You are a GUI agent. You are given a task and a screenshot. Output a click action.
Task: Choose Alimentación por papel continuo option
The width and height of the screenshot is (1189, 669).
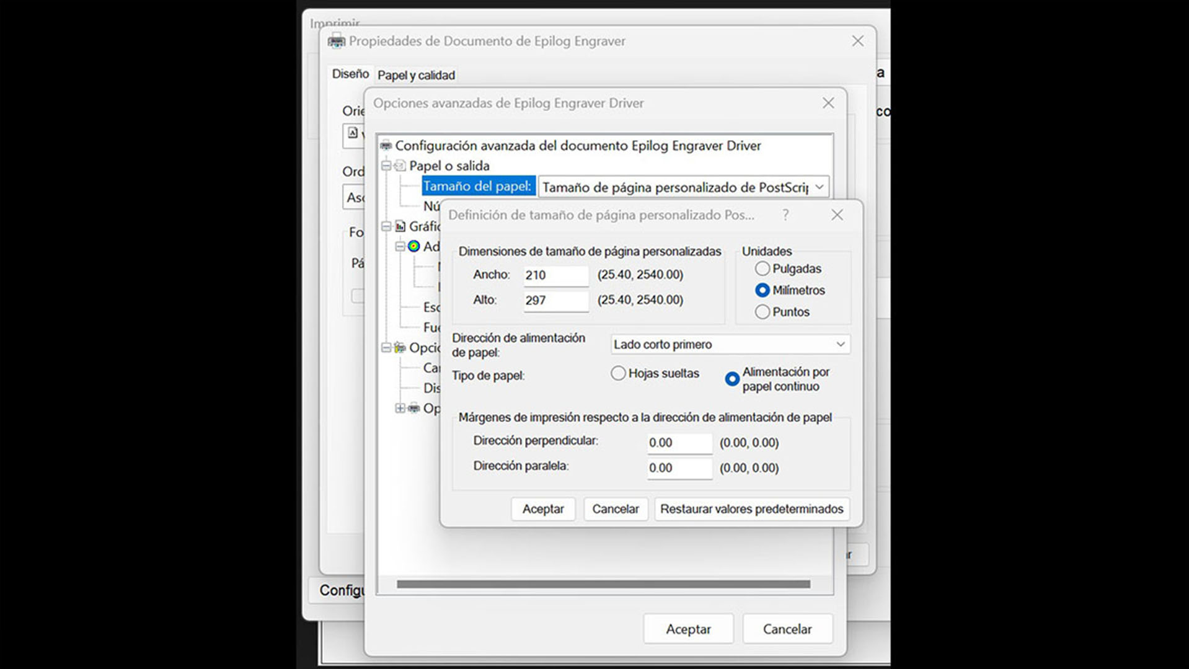(732, 379)
